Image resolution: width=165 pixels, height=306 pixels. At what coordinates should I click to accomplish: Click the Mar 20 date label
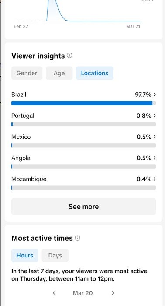tap(82, 293)
